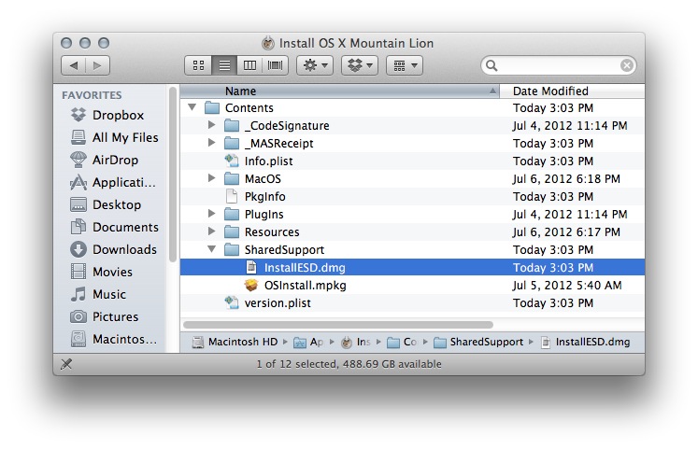Sort by Date Modified column header

(x=573, y=91)
